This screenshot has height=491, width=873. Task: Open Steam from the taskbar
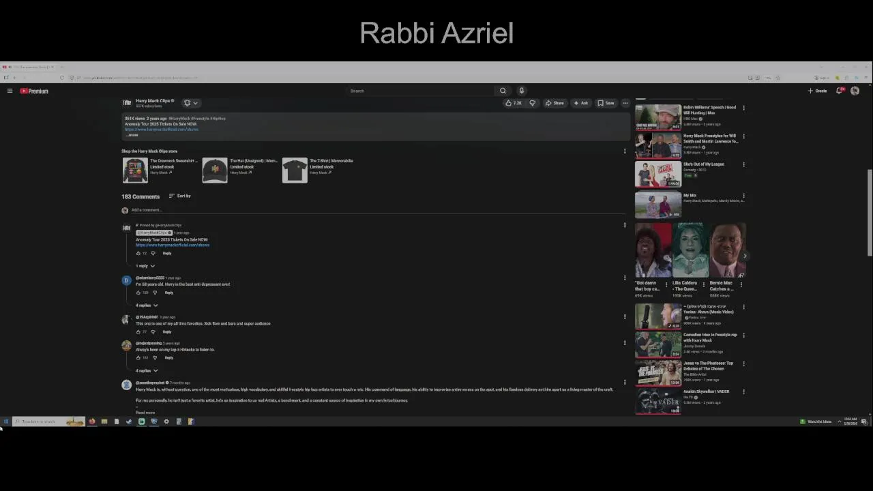(x=129, y=421)
